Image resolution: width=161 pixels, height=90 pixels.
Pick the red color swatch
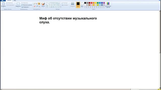[92, 3]
